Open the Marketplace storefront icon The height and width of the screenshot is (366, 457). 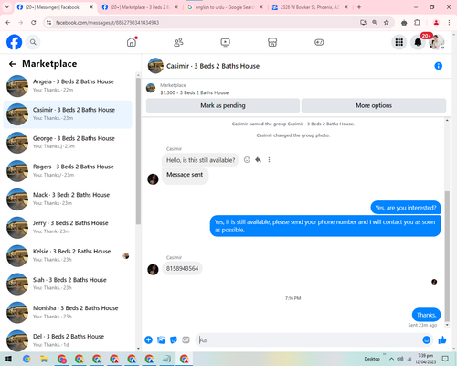[272, 42]
